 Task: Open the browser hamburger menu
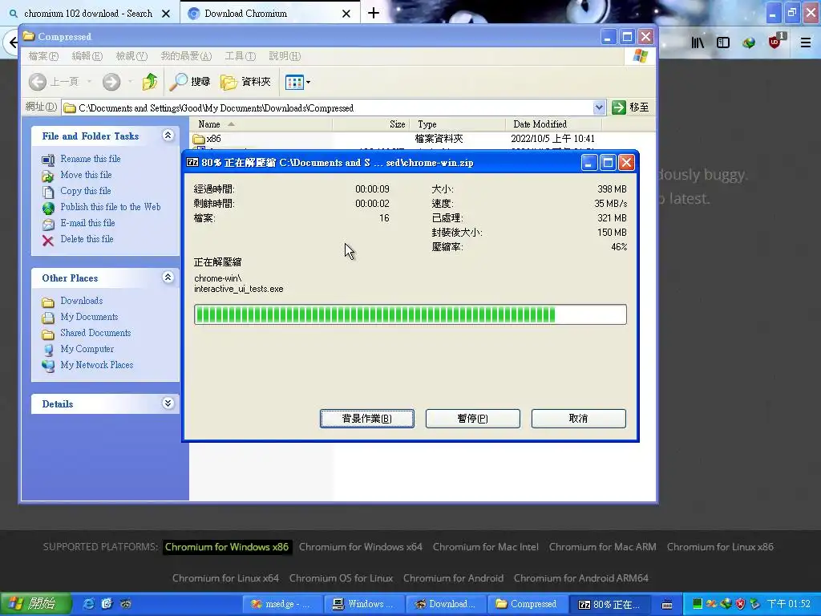pyautogui.click(x=806, y=43)
